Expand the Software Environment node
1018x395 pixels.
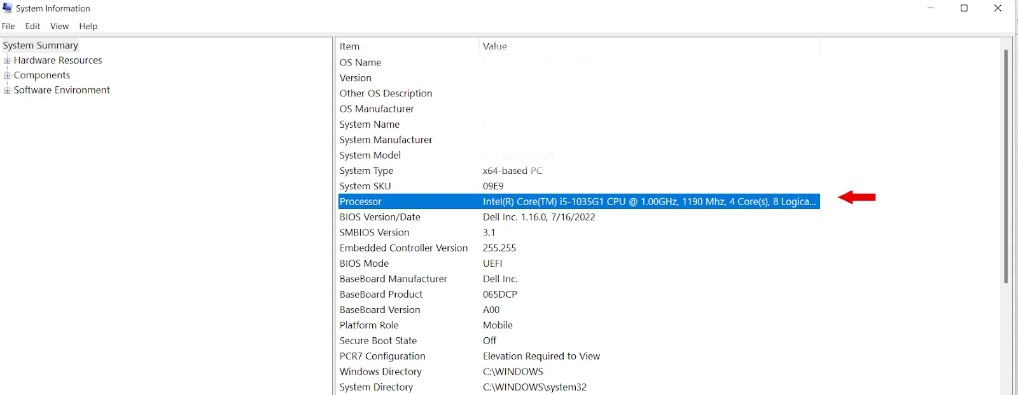point(7,91)
